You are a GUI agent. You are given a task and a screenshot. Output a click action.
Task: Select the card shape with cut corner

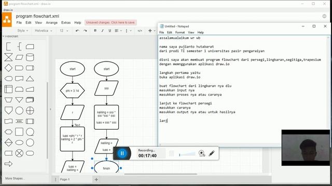pyautogui.click(x=30, y=47)
